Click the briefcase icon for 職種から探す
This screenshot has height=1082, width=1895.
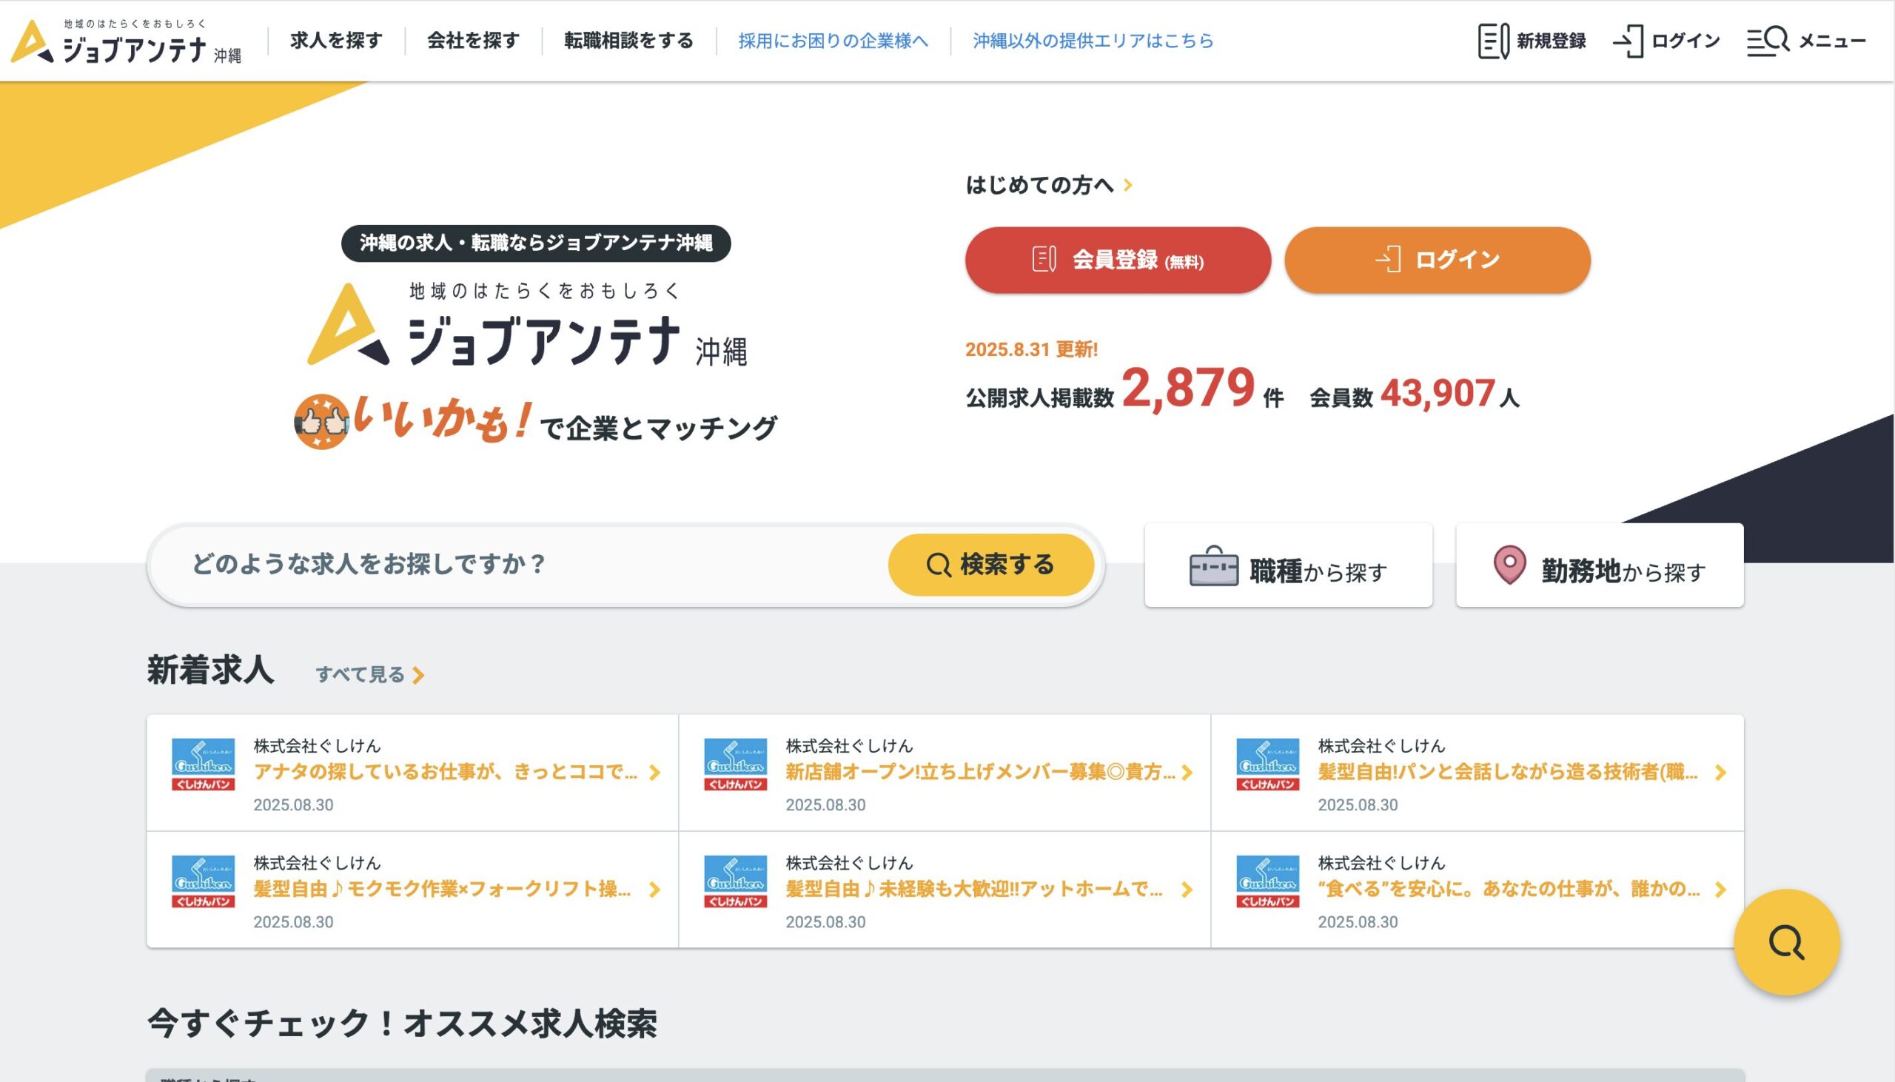(1213, 566)
